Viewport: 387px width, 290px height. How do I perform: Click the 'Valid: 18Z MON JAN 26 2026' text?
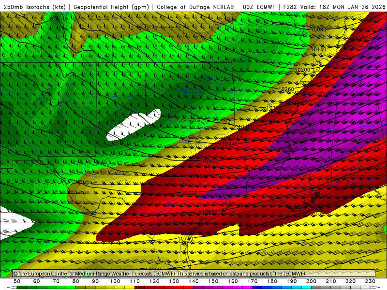(343, 7)
